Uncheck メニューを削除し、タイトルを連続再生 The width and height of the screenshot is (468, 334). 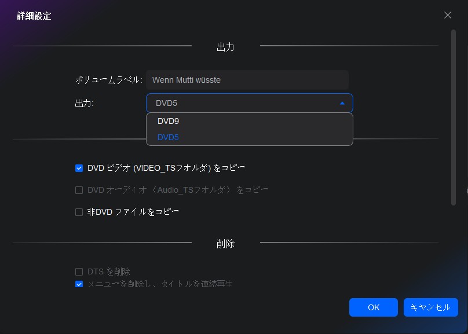79,284
